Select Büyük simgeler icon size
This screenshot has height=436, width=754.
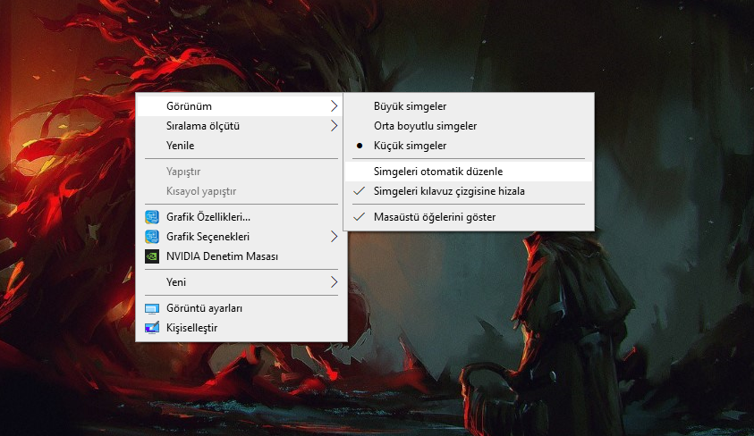click(x=469, y=106)
